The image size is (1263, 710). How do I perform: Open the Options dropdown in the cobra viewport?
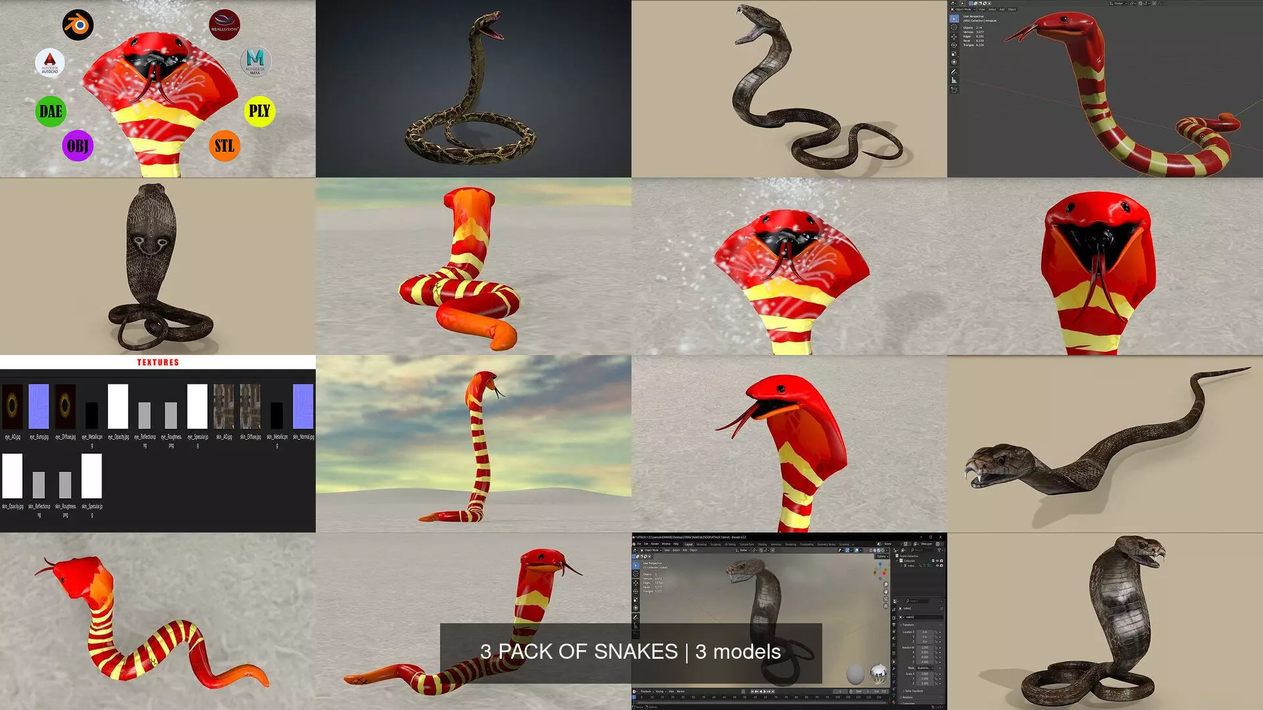click(881, 556)
